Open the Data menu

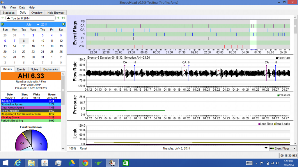click(x=22, y=7)
